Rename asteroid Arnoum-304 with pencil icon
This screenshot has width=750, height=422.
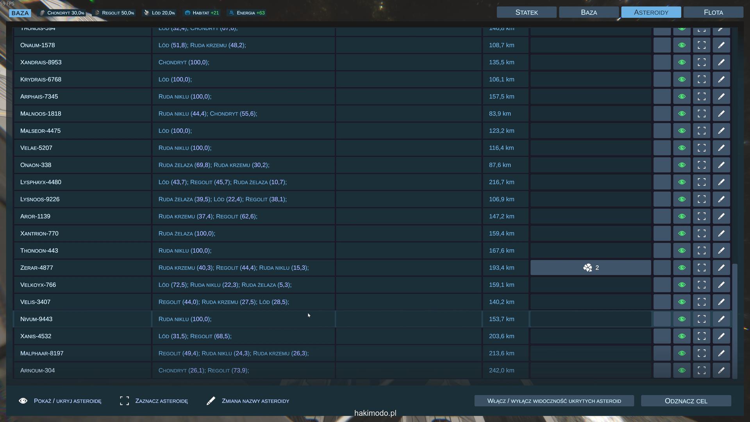tap(721, 370)
